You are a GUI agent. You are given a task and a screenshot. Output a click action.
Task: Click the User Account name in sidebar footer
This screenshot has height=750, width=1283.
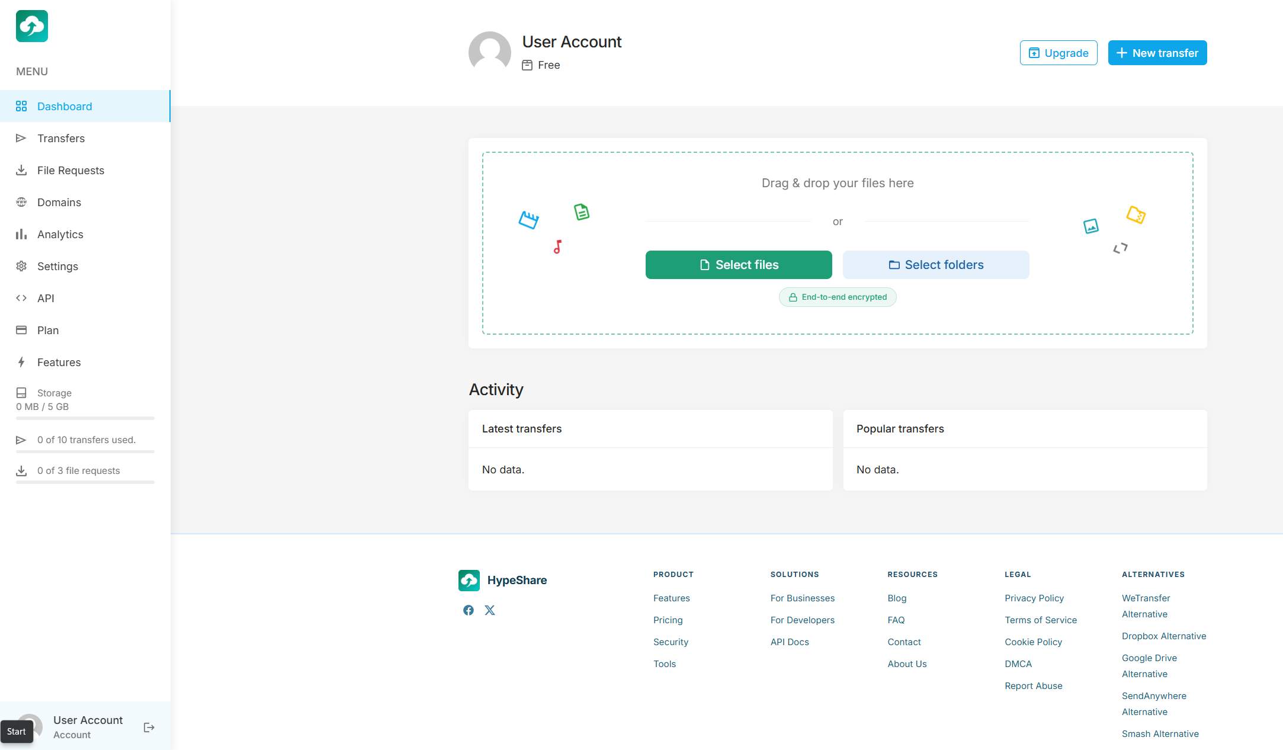pos(88,720)
